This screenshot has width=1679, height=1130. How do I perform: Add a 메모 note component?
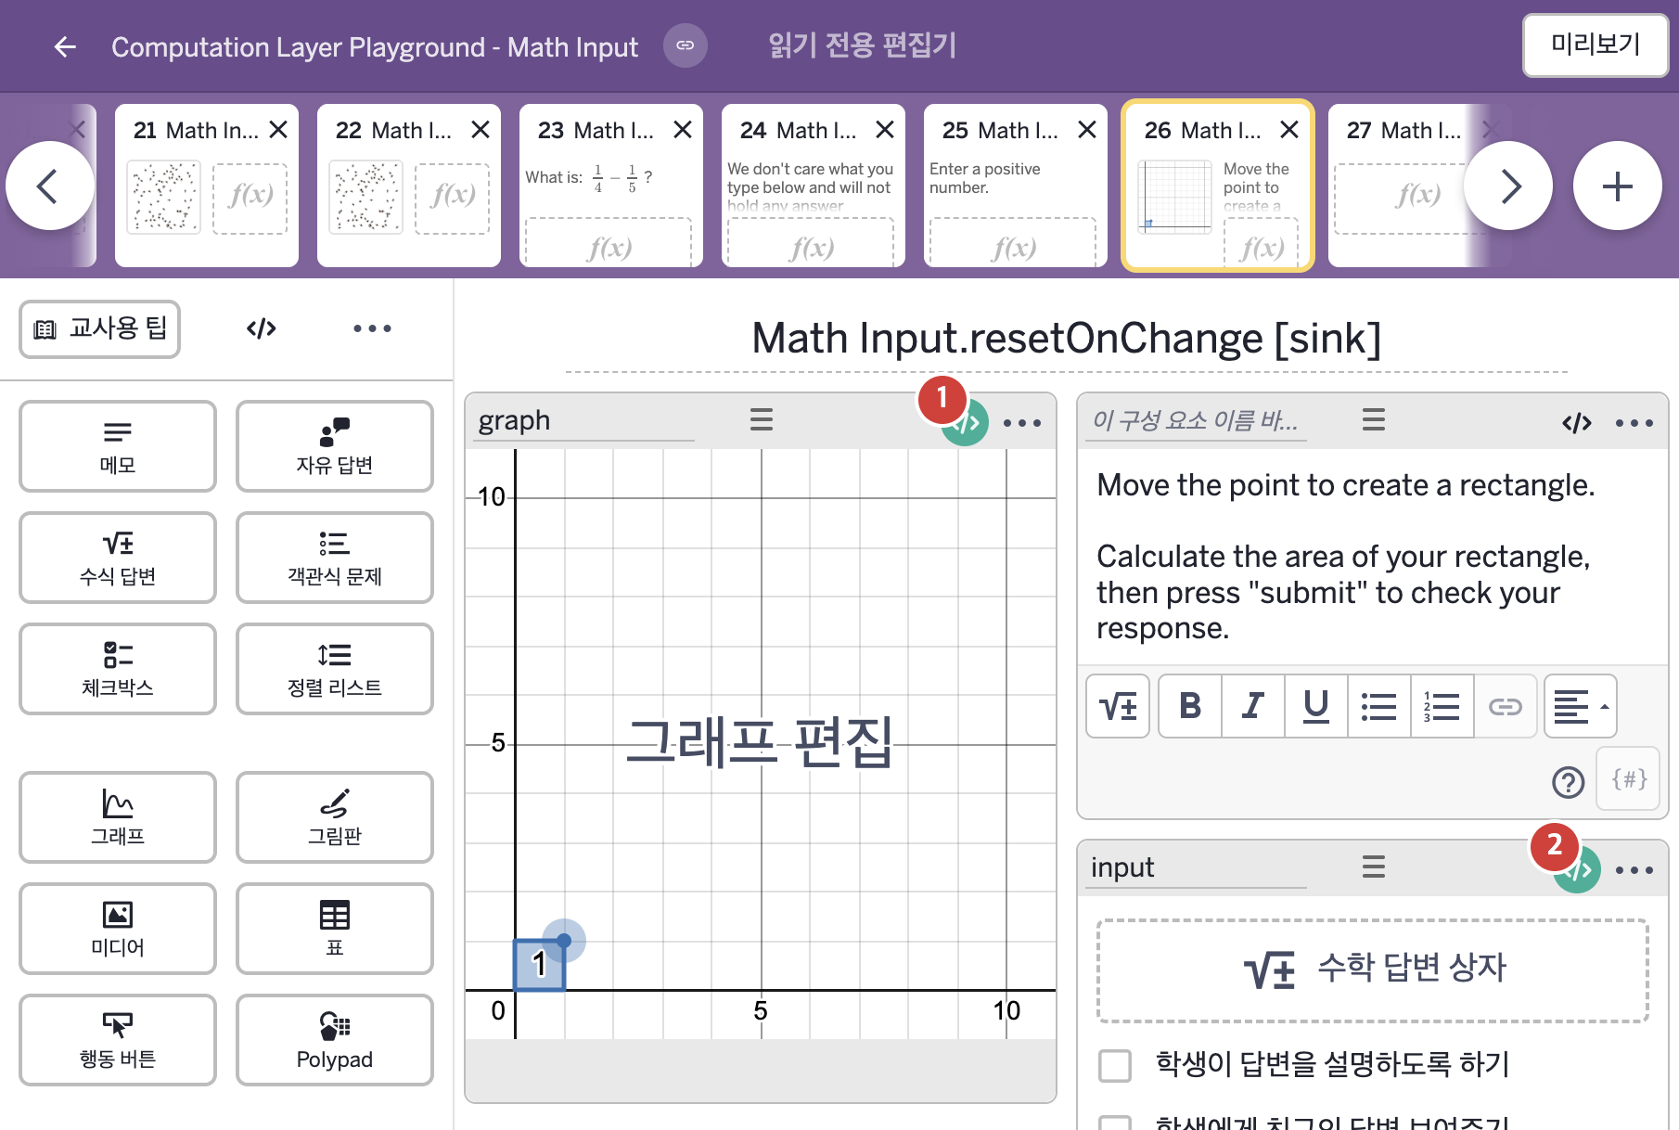[118, 446]
